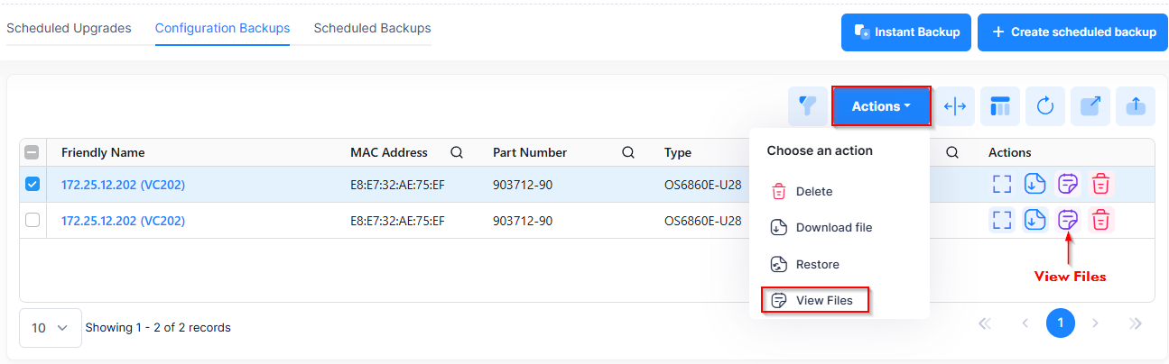Toggle the select-all header checkbox
Screen dimensions: 1169x364
[x=32, y=152]
